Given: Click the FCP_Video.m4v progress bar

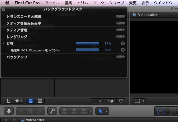Looking at the screenshot, I should [89, 50].
